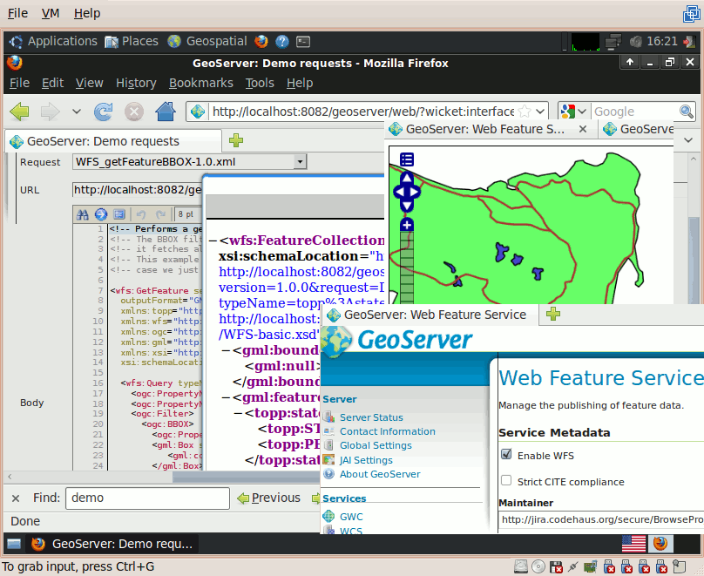
Task: Open the VM menu
Action: (51, 13)
